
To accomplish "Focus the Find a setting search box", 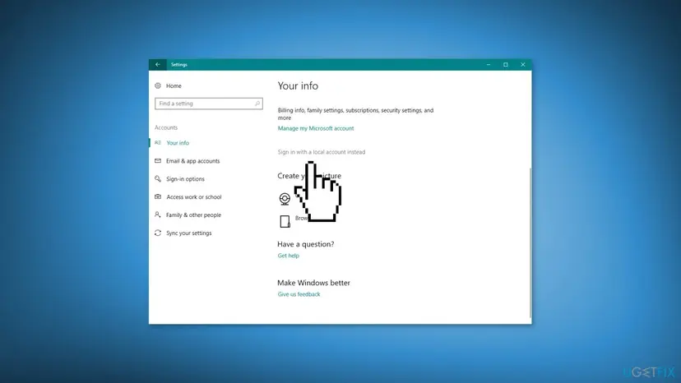I will (208, 104).
